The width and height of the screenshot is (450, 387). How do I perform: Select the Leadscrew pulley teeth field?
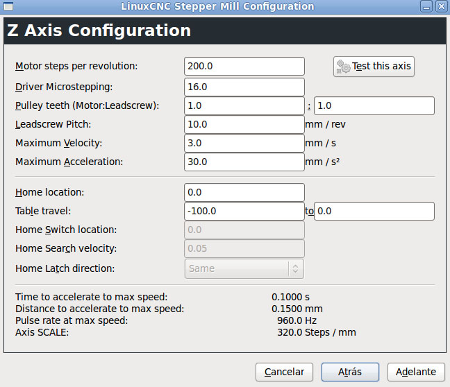(x=374, y=106)
